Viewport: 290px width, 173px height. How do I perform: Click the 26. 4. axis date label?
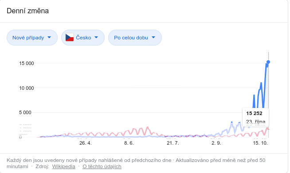click(x=86, y=143)
